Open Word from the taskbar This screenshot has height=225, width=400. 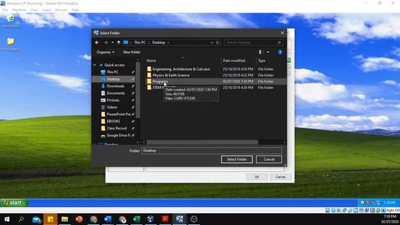107,219
